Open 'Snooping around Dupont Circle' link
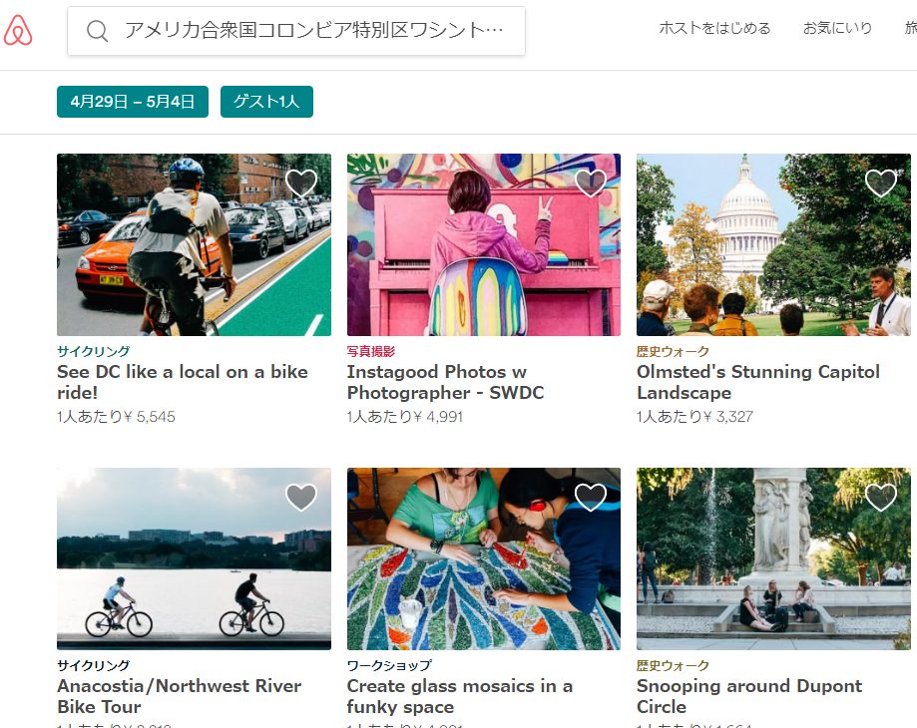This screenshot has width=917, height=728. (x=749, y=696)
